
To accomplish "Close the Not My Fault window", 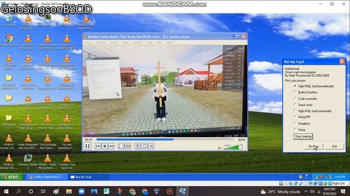I will pyautogui.click(x=342, y=62).
